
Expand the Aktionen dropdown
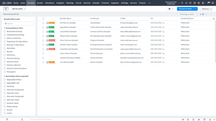pos(206,9)
